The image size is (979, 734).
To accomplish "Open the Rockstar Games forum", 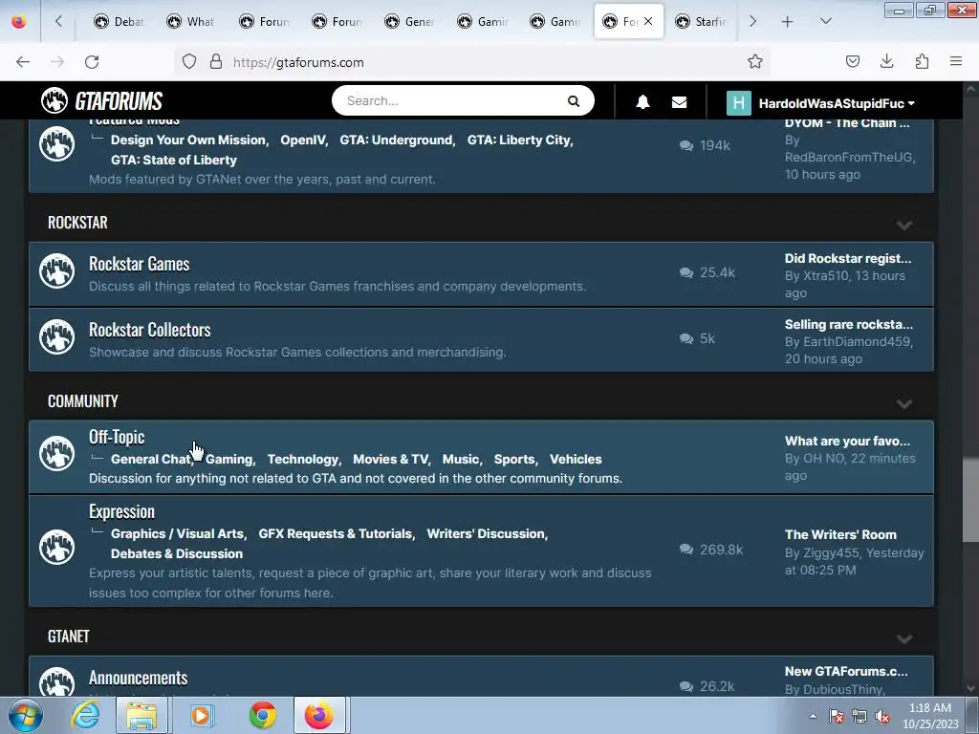I will click(x=140, y=264).
